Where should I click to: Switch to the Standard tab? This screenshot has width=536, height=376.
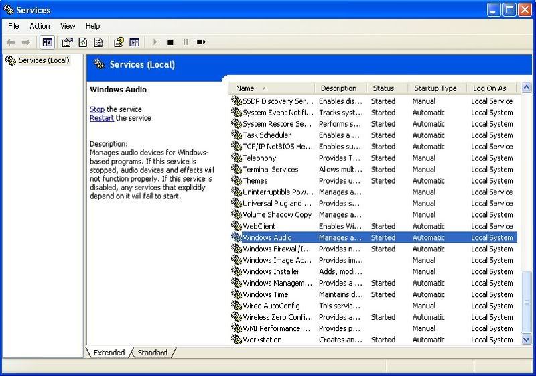point(153,353)
